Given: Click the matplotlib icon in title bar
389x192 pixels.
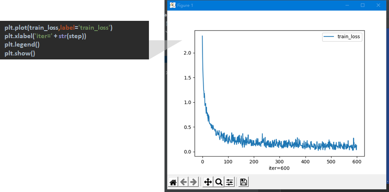Looking at the screenshot, I should click(172, 5).
